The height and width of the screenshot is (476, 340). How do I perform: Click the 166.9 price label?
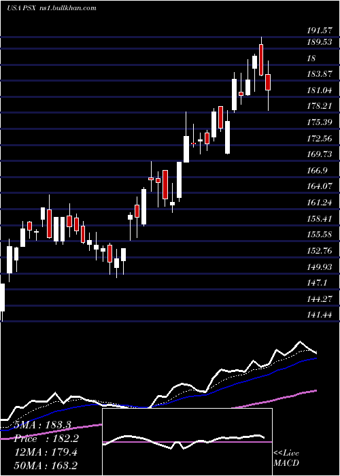click(318, 170)
